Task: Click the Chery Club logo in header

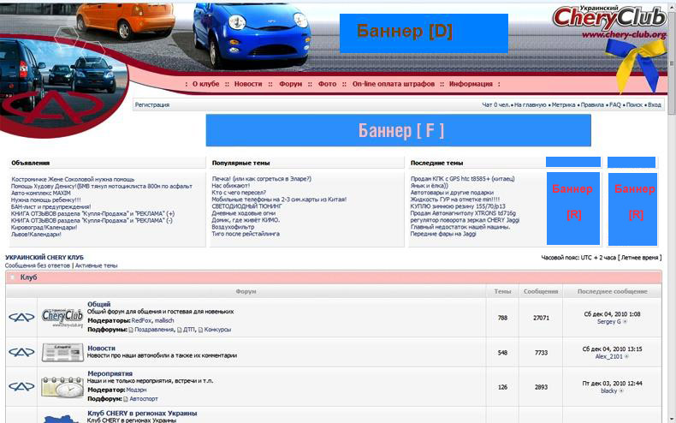Action: tap(608, 23)
